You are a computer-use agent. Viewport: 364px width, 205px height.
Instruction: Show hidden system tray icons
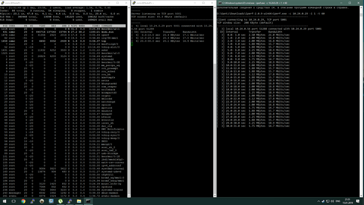coord(319,201)
